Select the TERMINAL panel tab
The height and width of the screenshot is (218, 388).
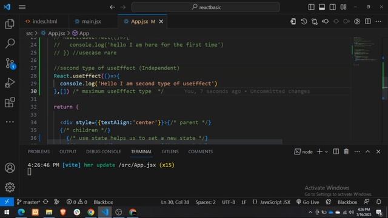pyautogui.click(x=141, y=152)
